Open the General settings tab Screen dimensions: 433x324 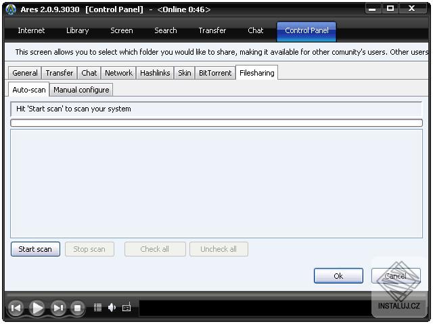pyautogui.click(x=25, y=73)
